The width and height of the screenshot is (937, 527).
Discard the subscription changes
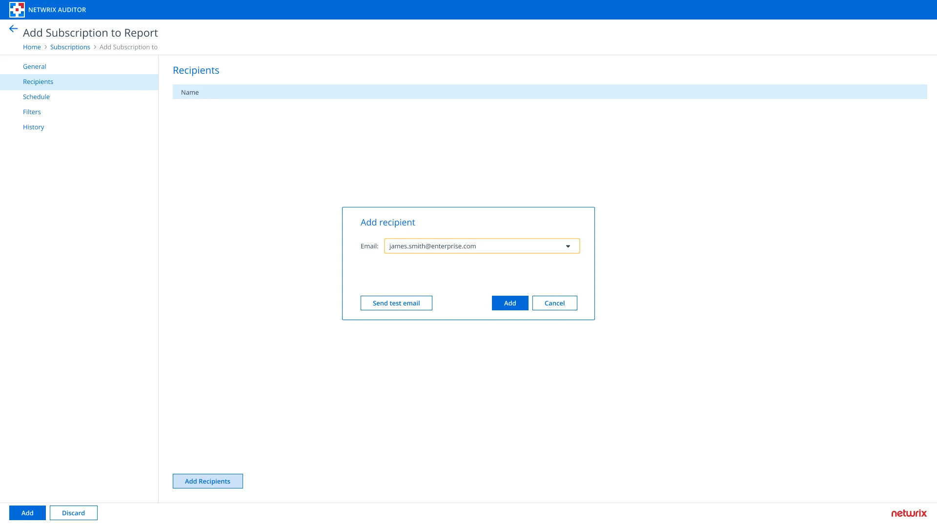click(74, 513)
